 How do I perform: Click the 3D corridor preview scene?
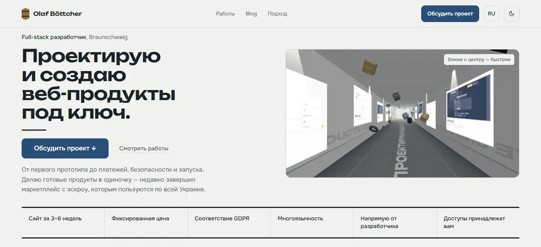coord(402,113)
